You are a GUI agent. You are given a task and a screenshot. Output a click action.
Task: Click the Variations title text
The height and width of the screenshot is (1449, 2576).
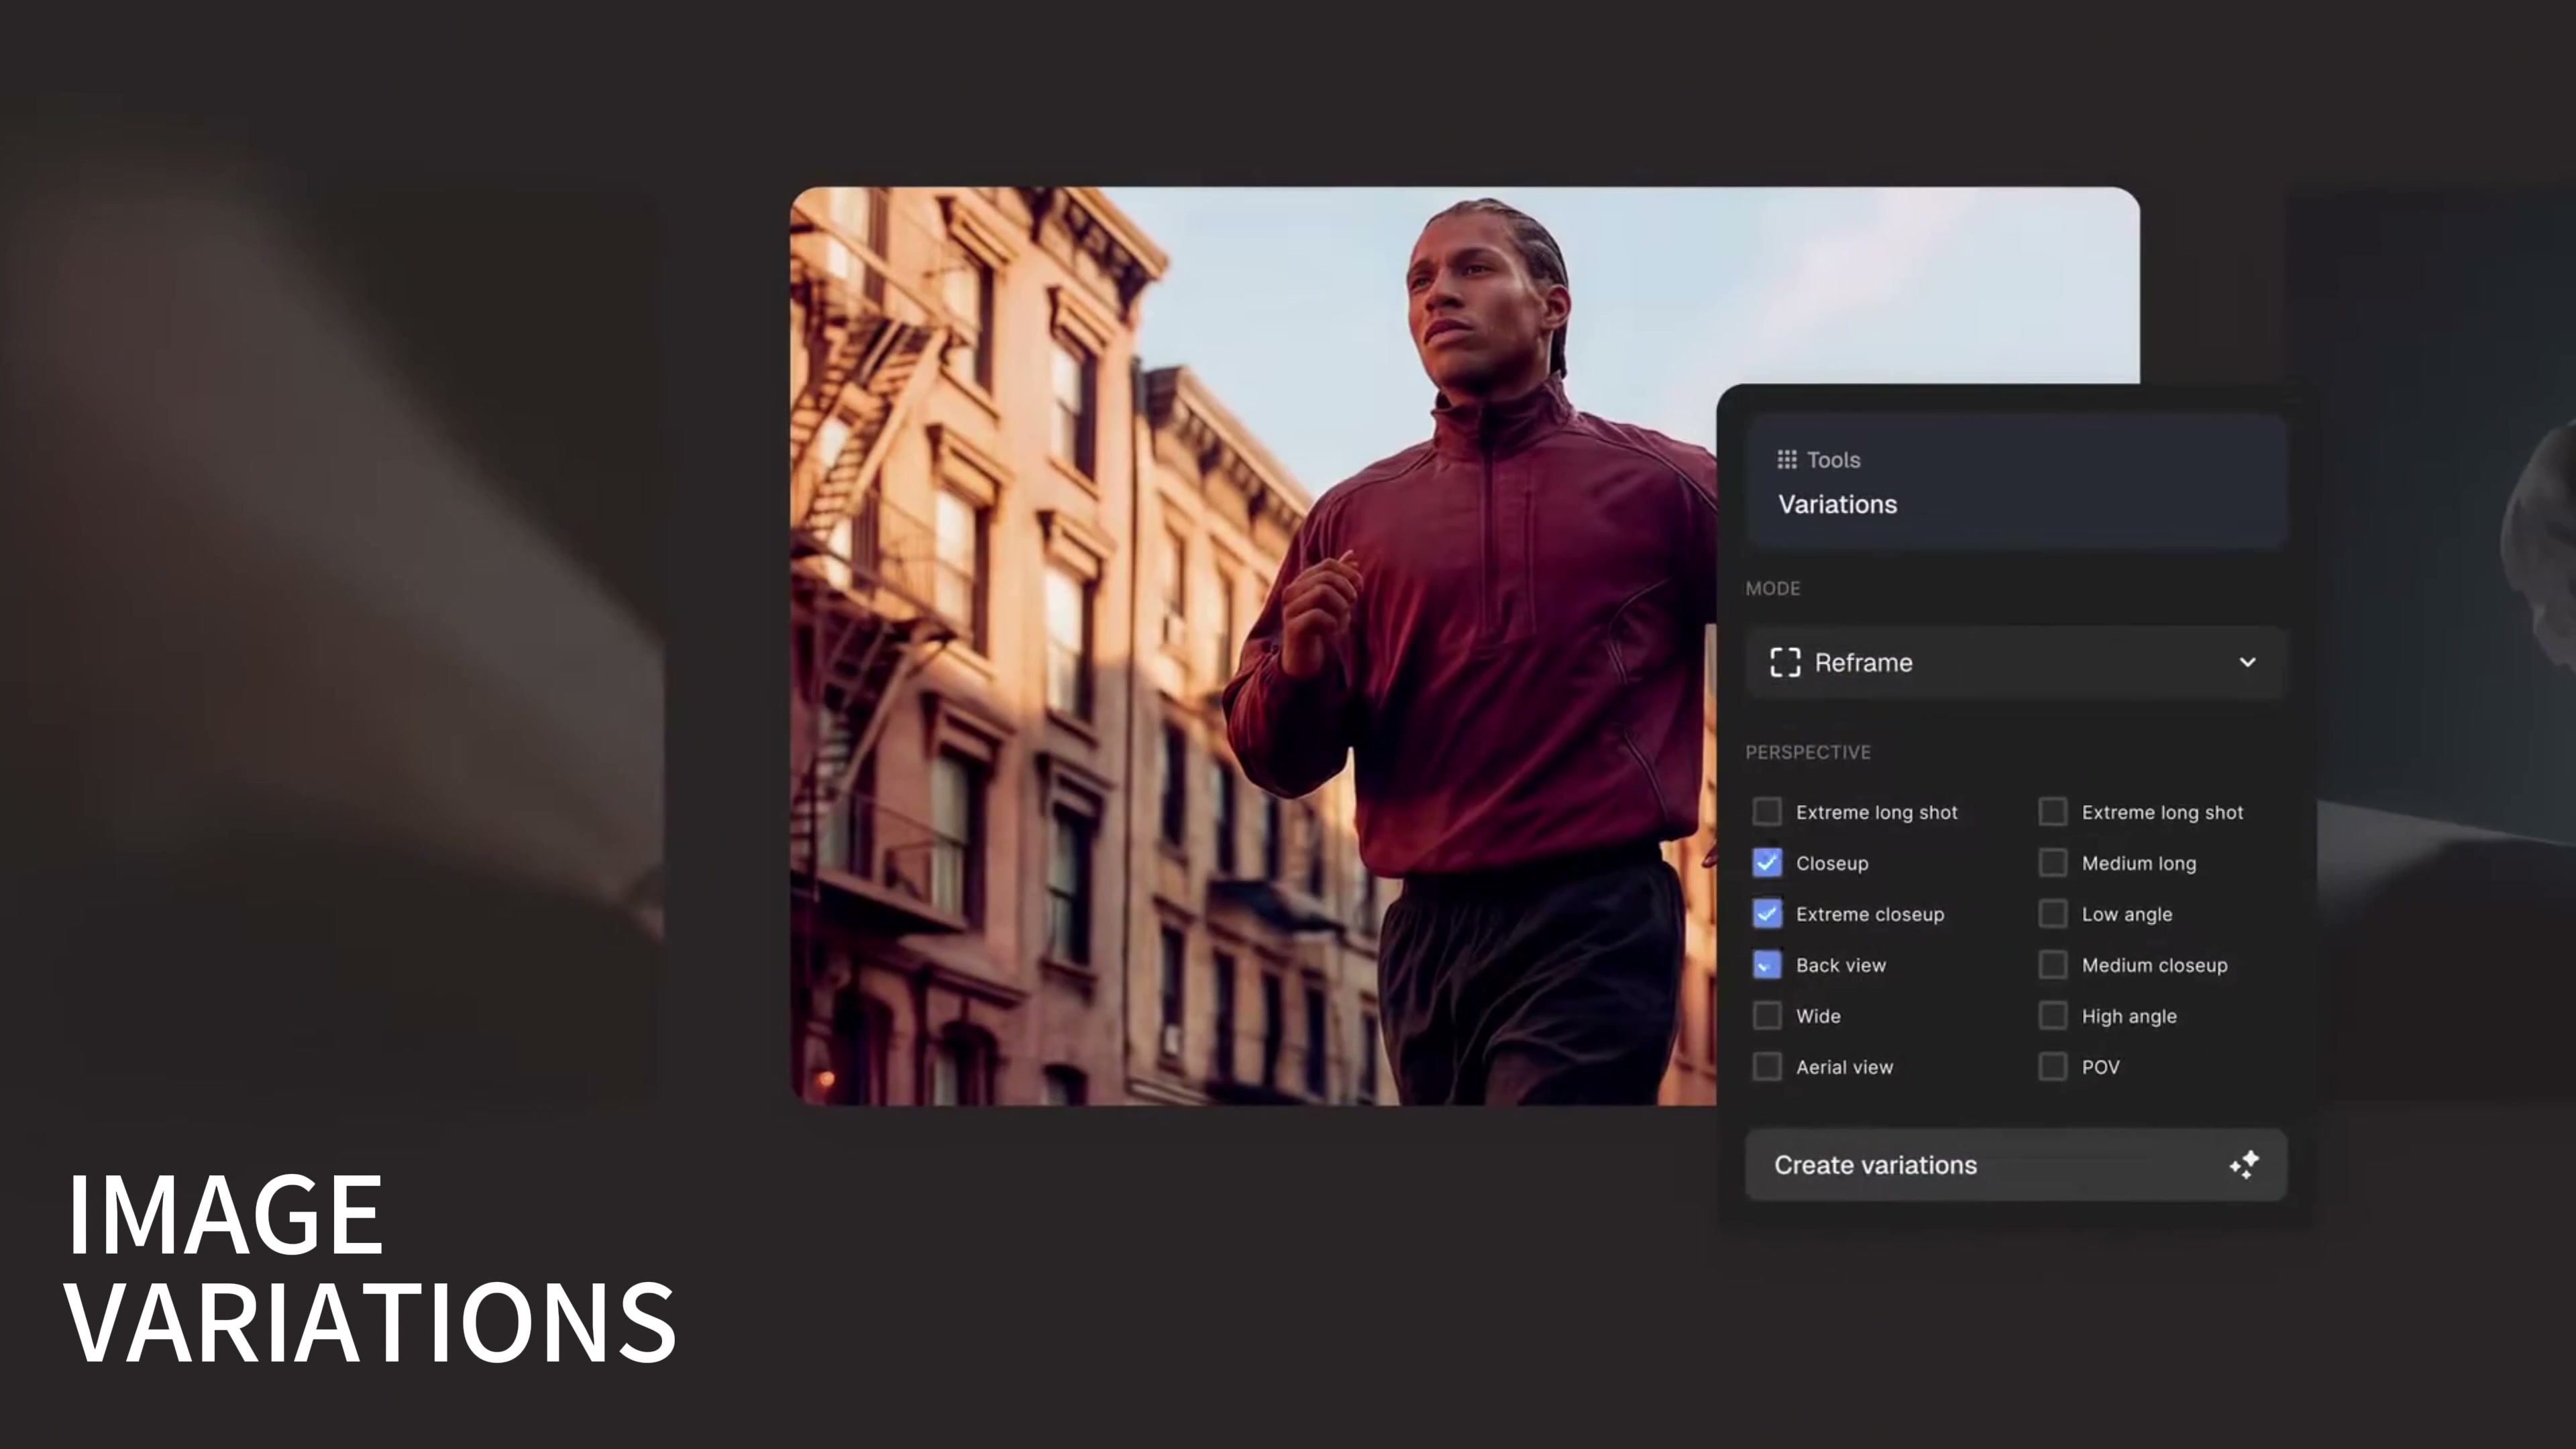click(1837, 504)
